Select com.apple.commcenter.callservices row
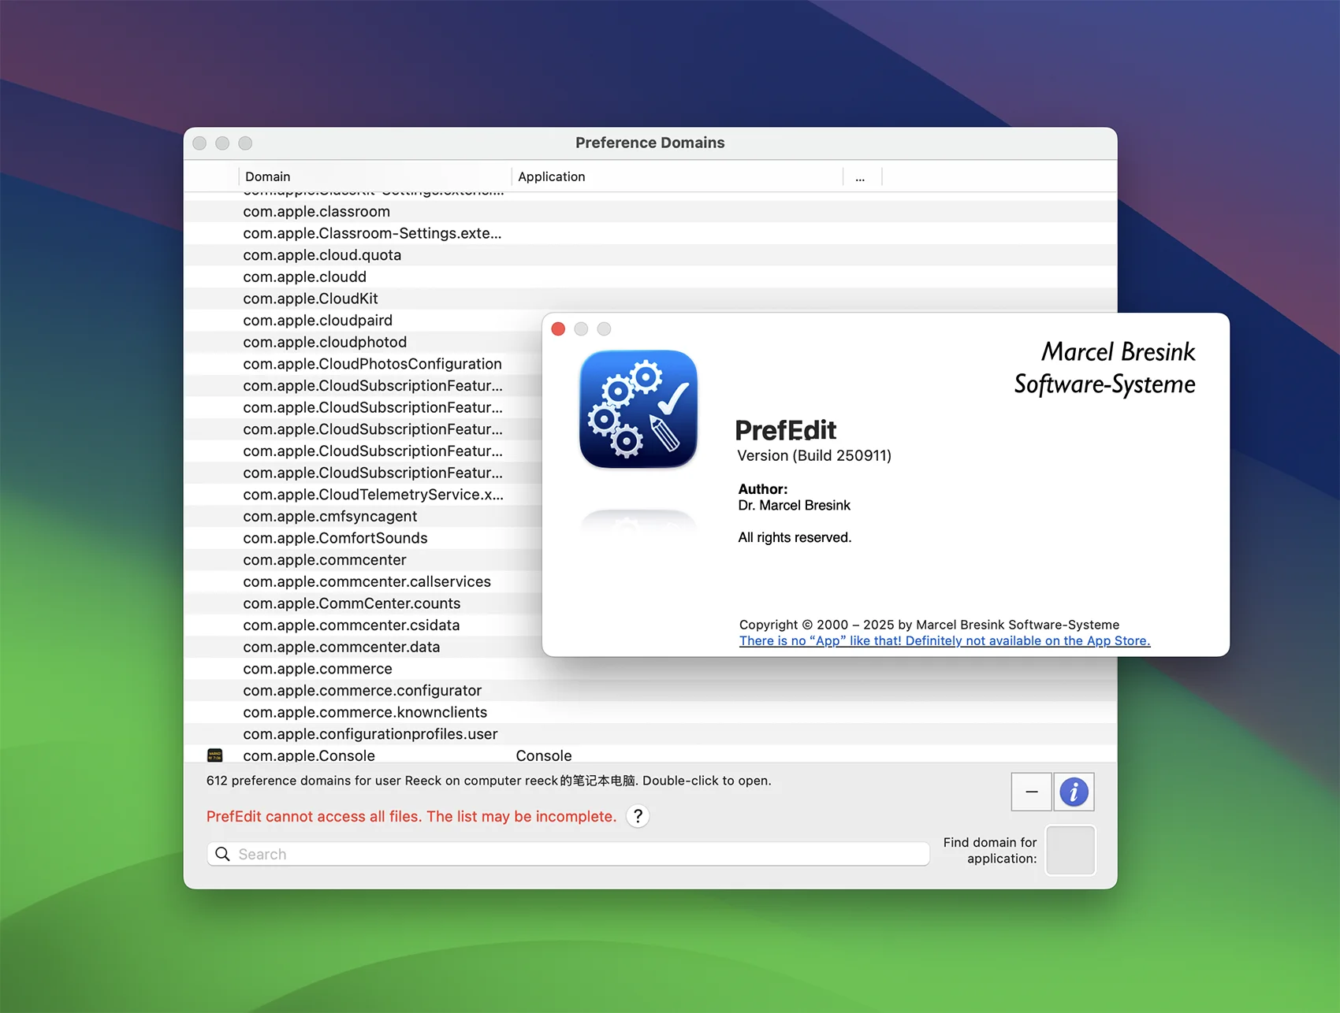 point(363,581)
